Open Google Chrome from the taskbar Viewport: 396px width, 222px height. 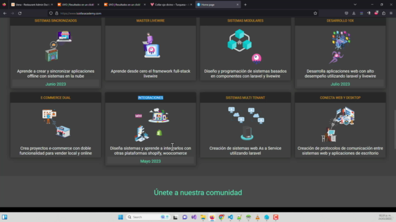point(222,217)
